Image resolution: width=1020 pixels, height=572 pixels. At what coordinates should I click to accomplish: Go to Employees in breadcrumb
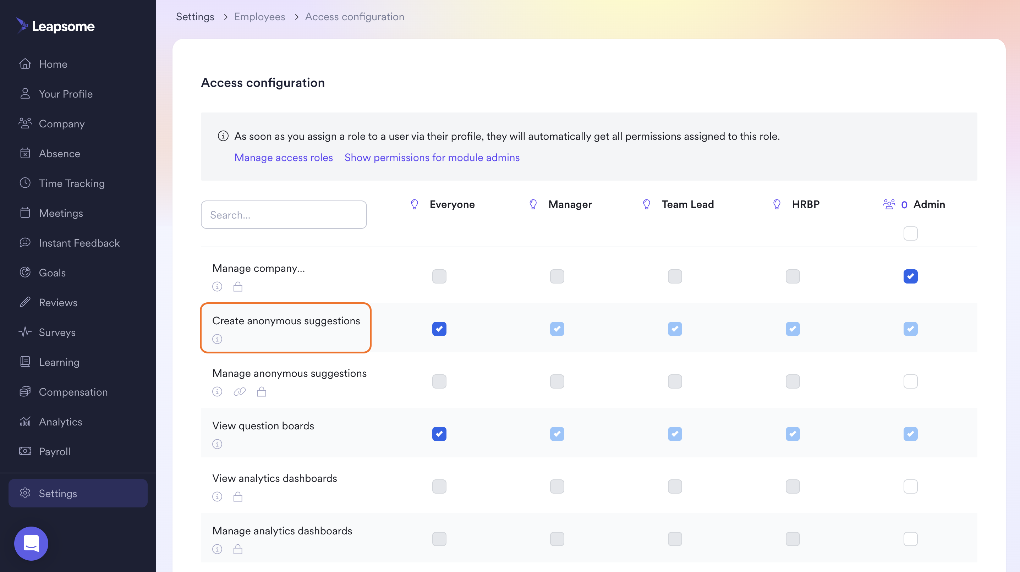click(259, 17)
